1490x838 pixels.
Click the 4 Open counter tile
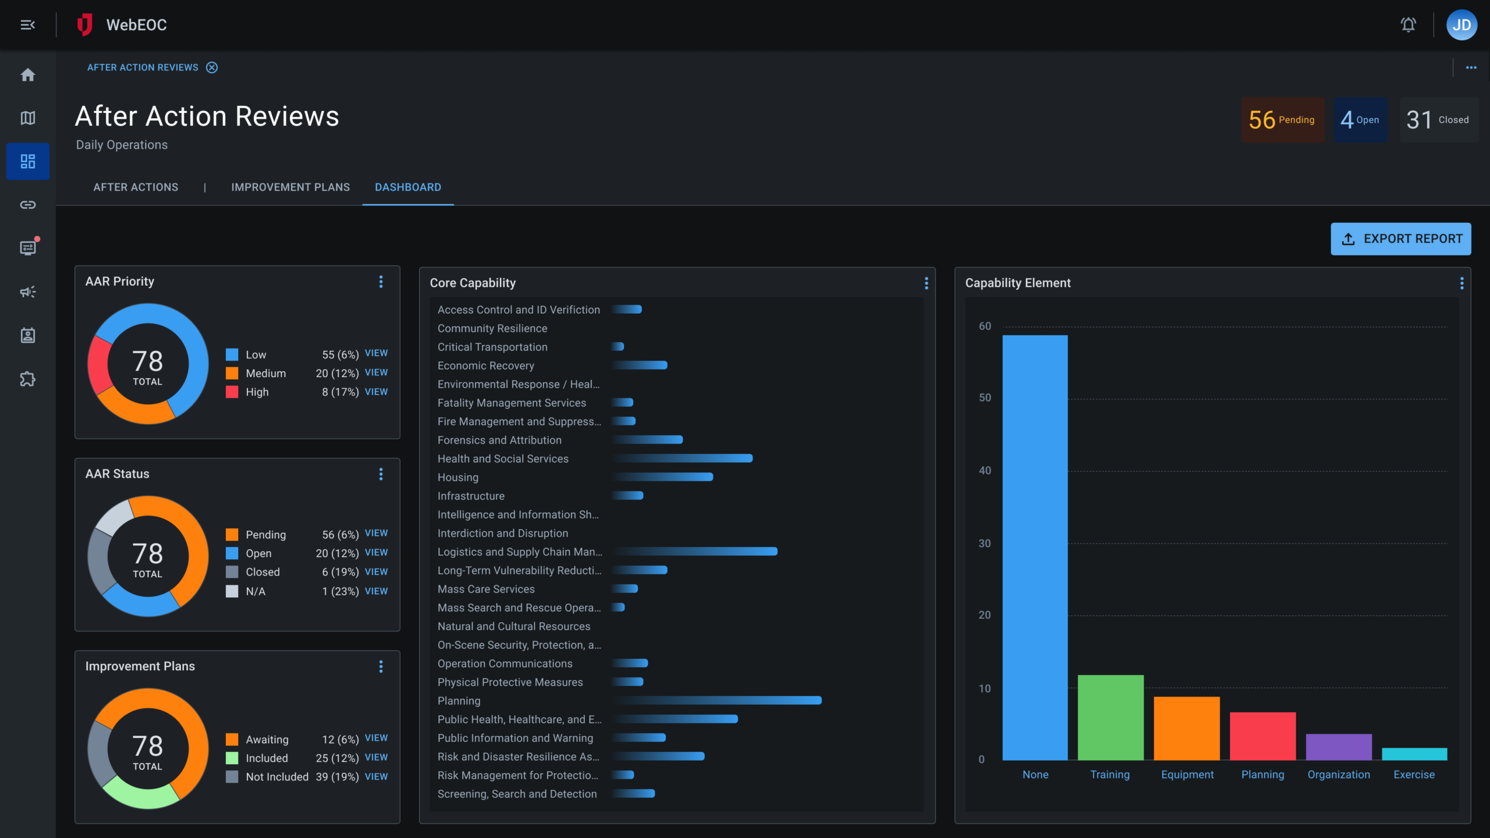(x=1360, y=120)
